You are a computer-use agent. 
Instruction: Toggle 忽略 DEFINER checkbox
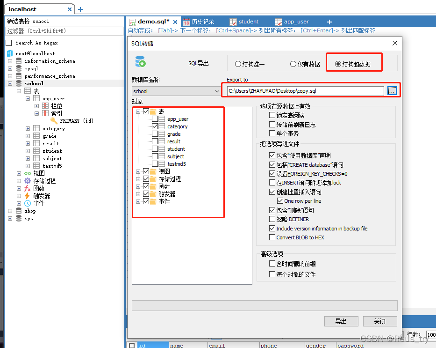point(272,219)
